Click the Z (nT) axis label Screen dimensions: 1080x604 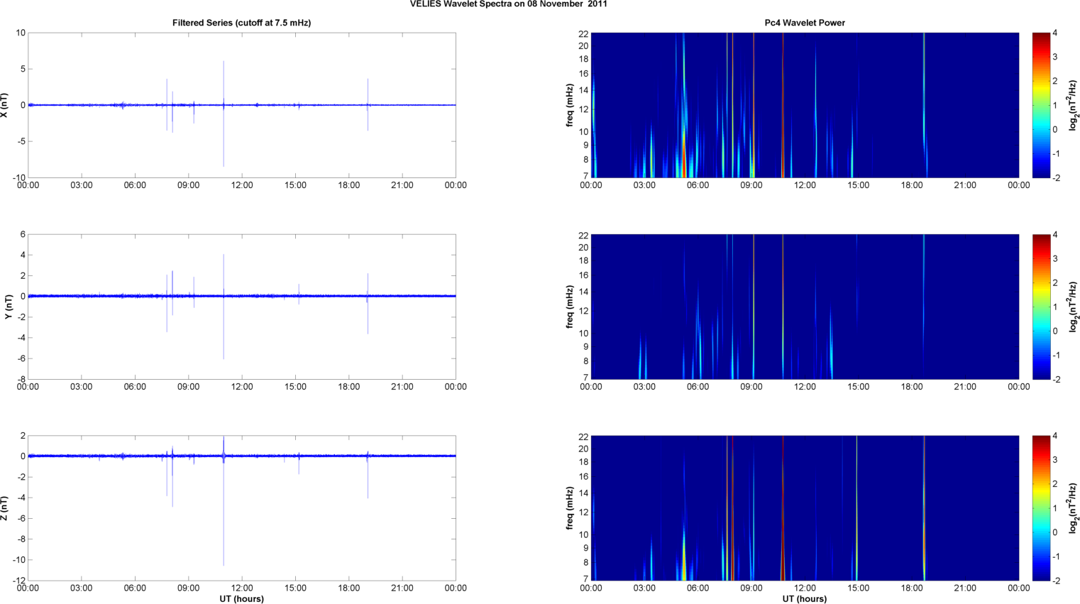pyautogui.click(x=4, y=508)
